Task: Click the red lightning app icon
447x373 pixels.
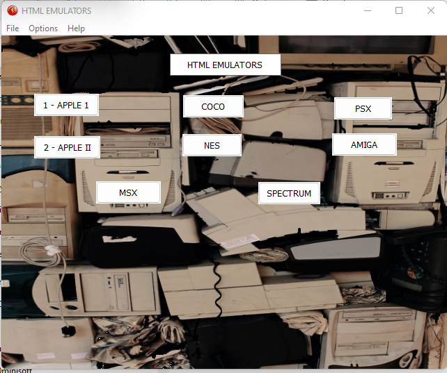Action: tap(13, 10)
